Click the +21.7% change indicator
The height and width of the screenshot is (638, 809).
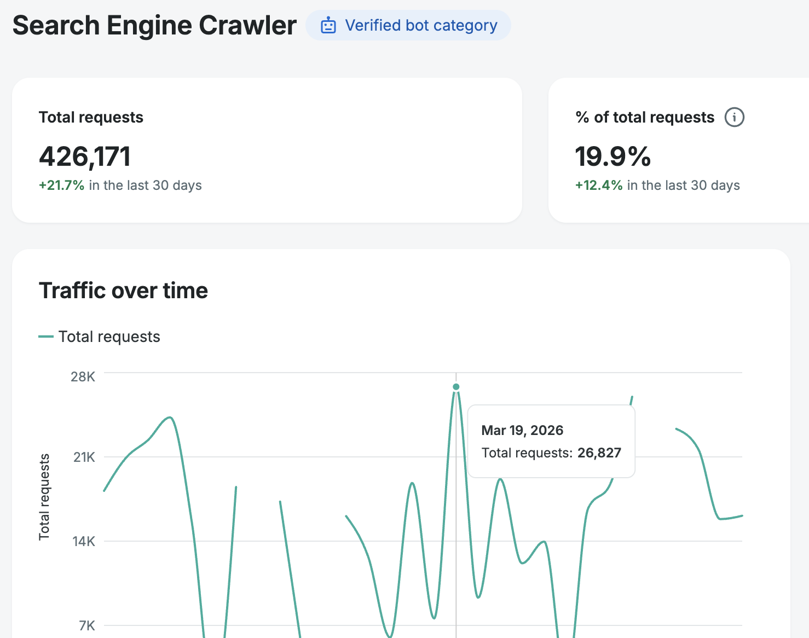tap(61, 185)
